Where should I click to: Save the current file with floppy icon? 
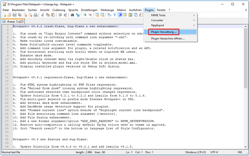tap(14, 15)
